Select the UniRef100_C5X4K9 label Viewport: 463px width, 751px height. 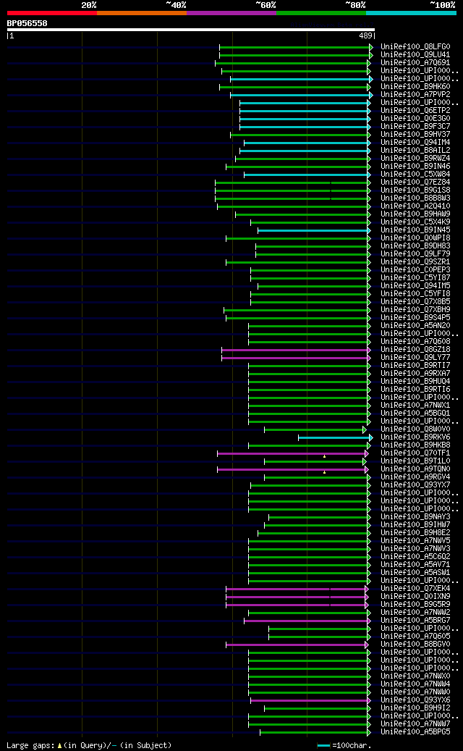[415, 222]
